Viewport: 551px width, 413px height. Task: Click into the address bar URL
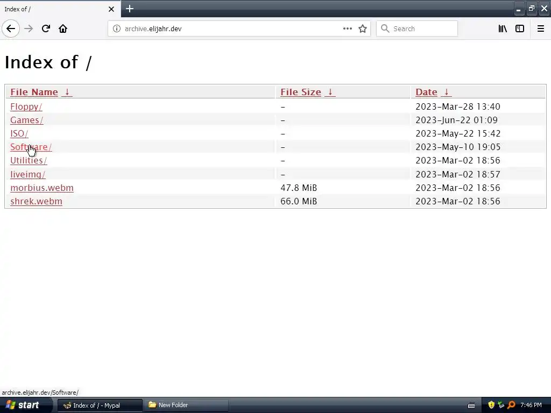[153, 29]
